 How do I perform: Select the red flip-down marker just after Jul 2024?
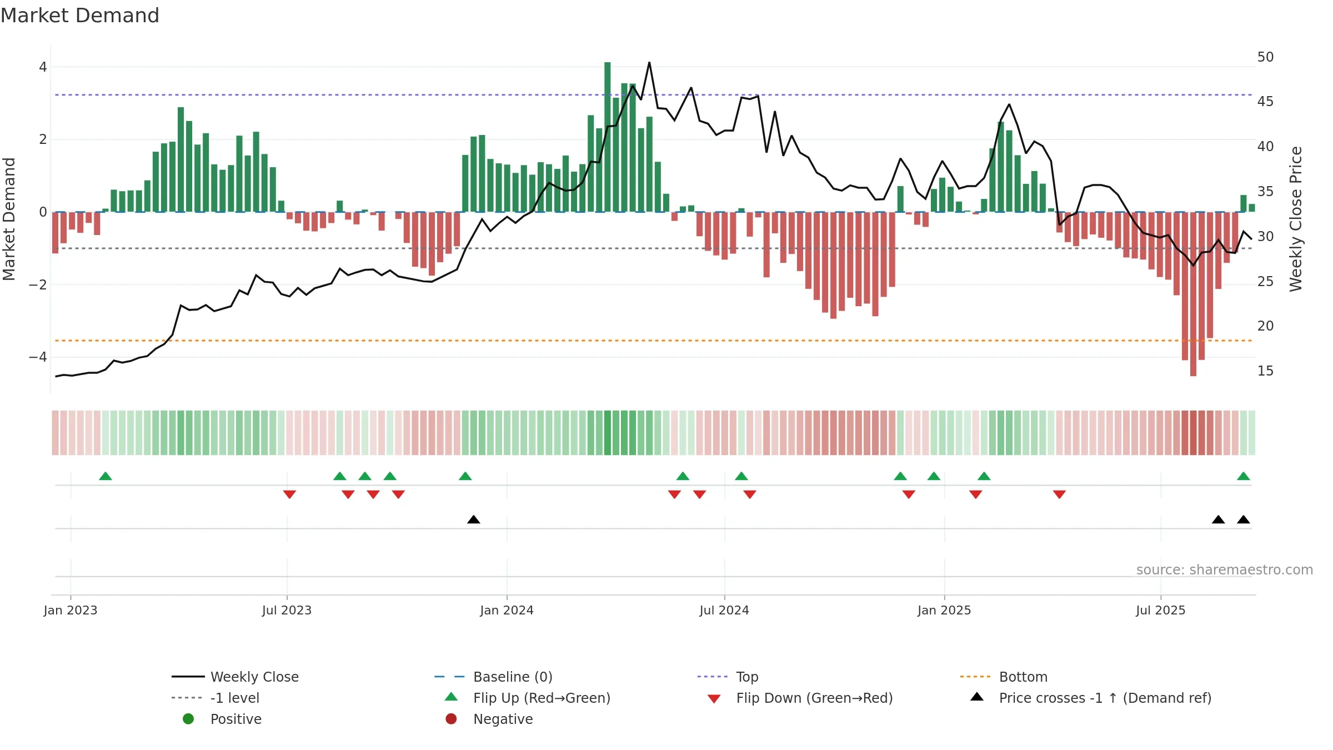click(x=750, y=494)
